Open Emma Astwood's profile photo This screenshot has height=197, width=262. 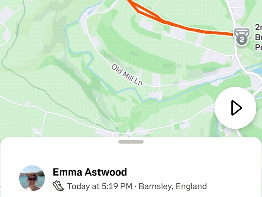coord(32,179)
